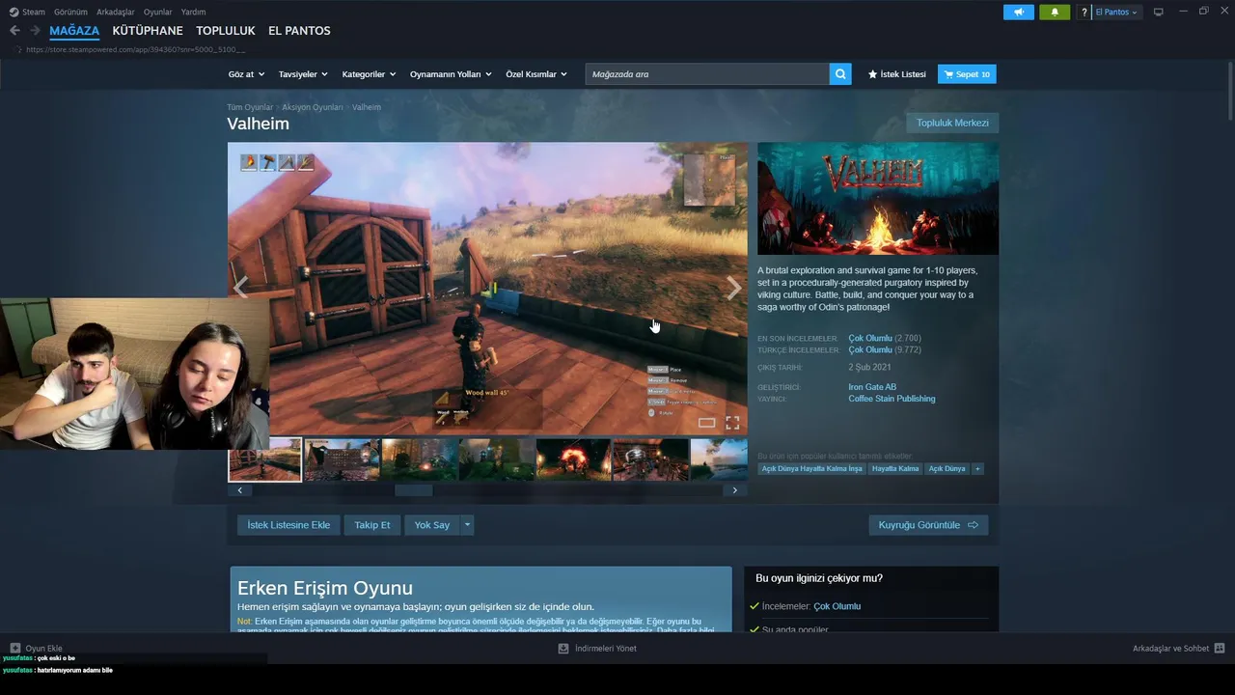Switch to MAĞAZA tab
Image resolution: width=1235 pixels, height=695 pixels.
tap(74, 31)
